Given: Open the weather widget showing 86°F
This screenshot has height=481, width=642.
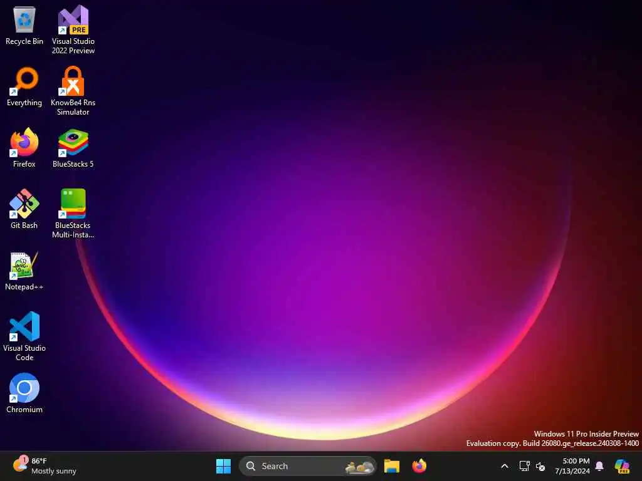Looking at the screenshot, I should (x=45, y=466).
